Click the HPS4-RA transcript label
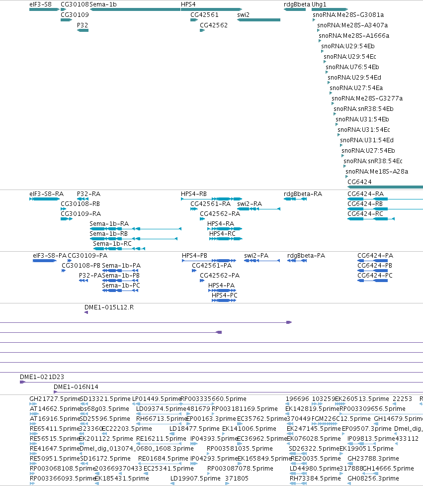423x486 pixels. pos(221,224)
